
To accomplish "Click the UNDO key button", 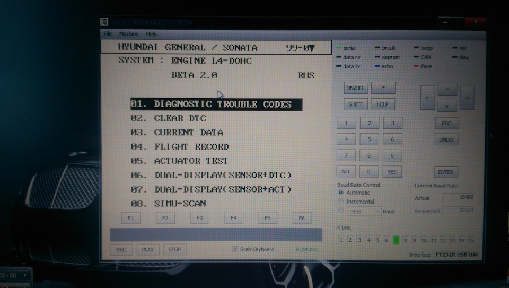I will pyautogui.click(x=446, y=139).
